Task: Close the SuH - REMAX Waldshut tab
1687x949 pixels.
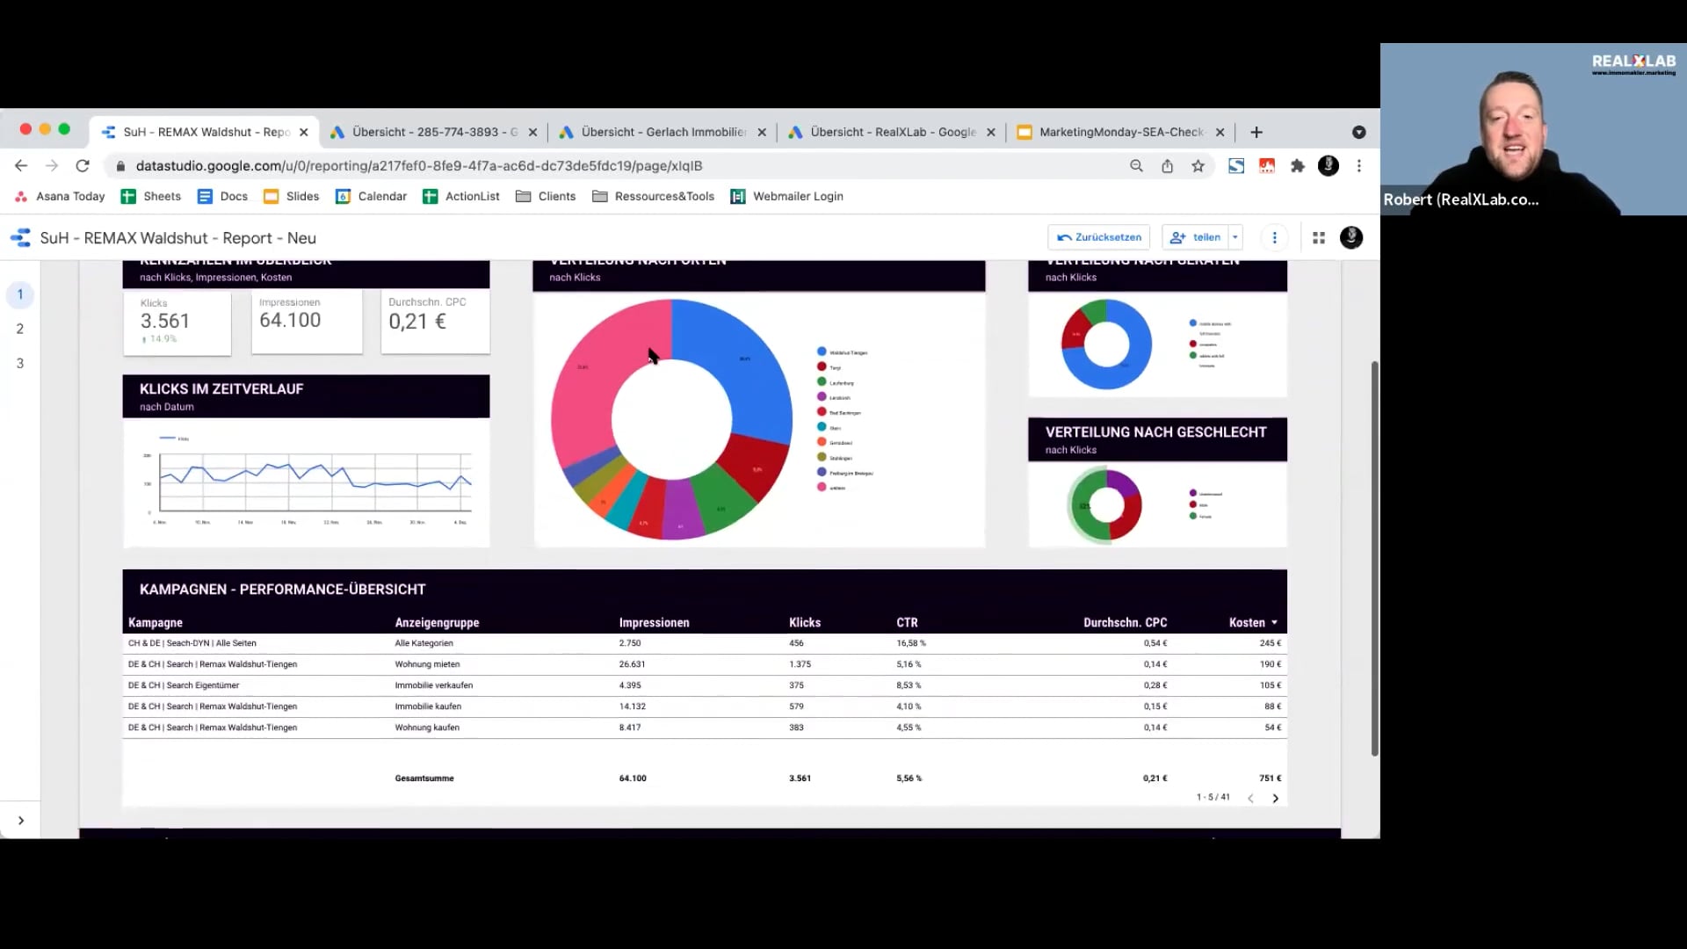Action: click(x=304, y=132)
